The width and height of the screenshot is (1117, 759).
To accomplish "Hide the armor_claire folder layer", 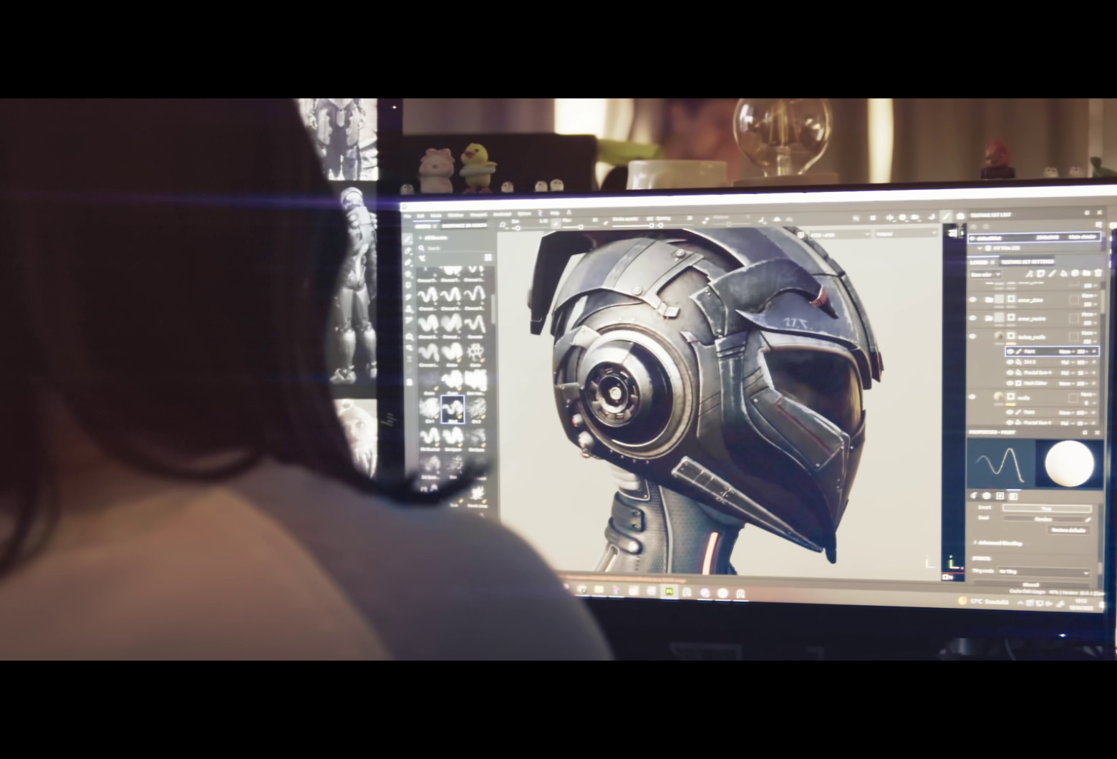I will 972,300.
